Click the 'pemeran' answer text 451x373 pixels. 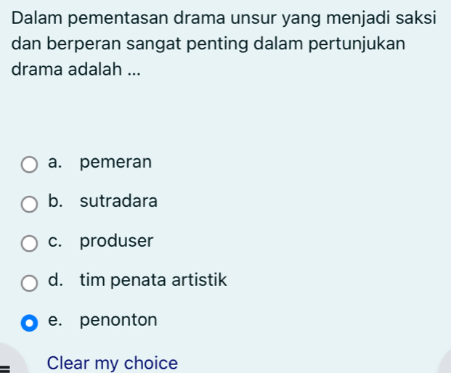point(116,162)
